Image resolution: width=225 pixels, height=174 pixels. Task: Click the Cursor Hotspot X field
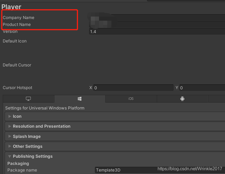133,88
